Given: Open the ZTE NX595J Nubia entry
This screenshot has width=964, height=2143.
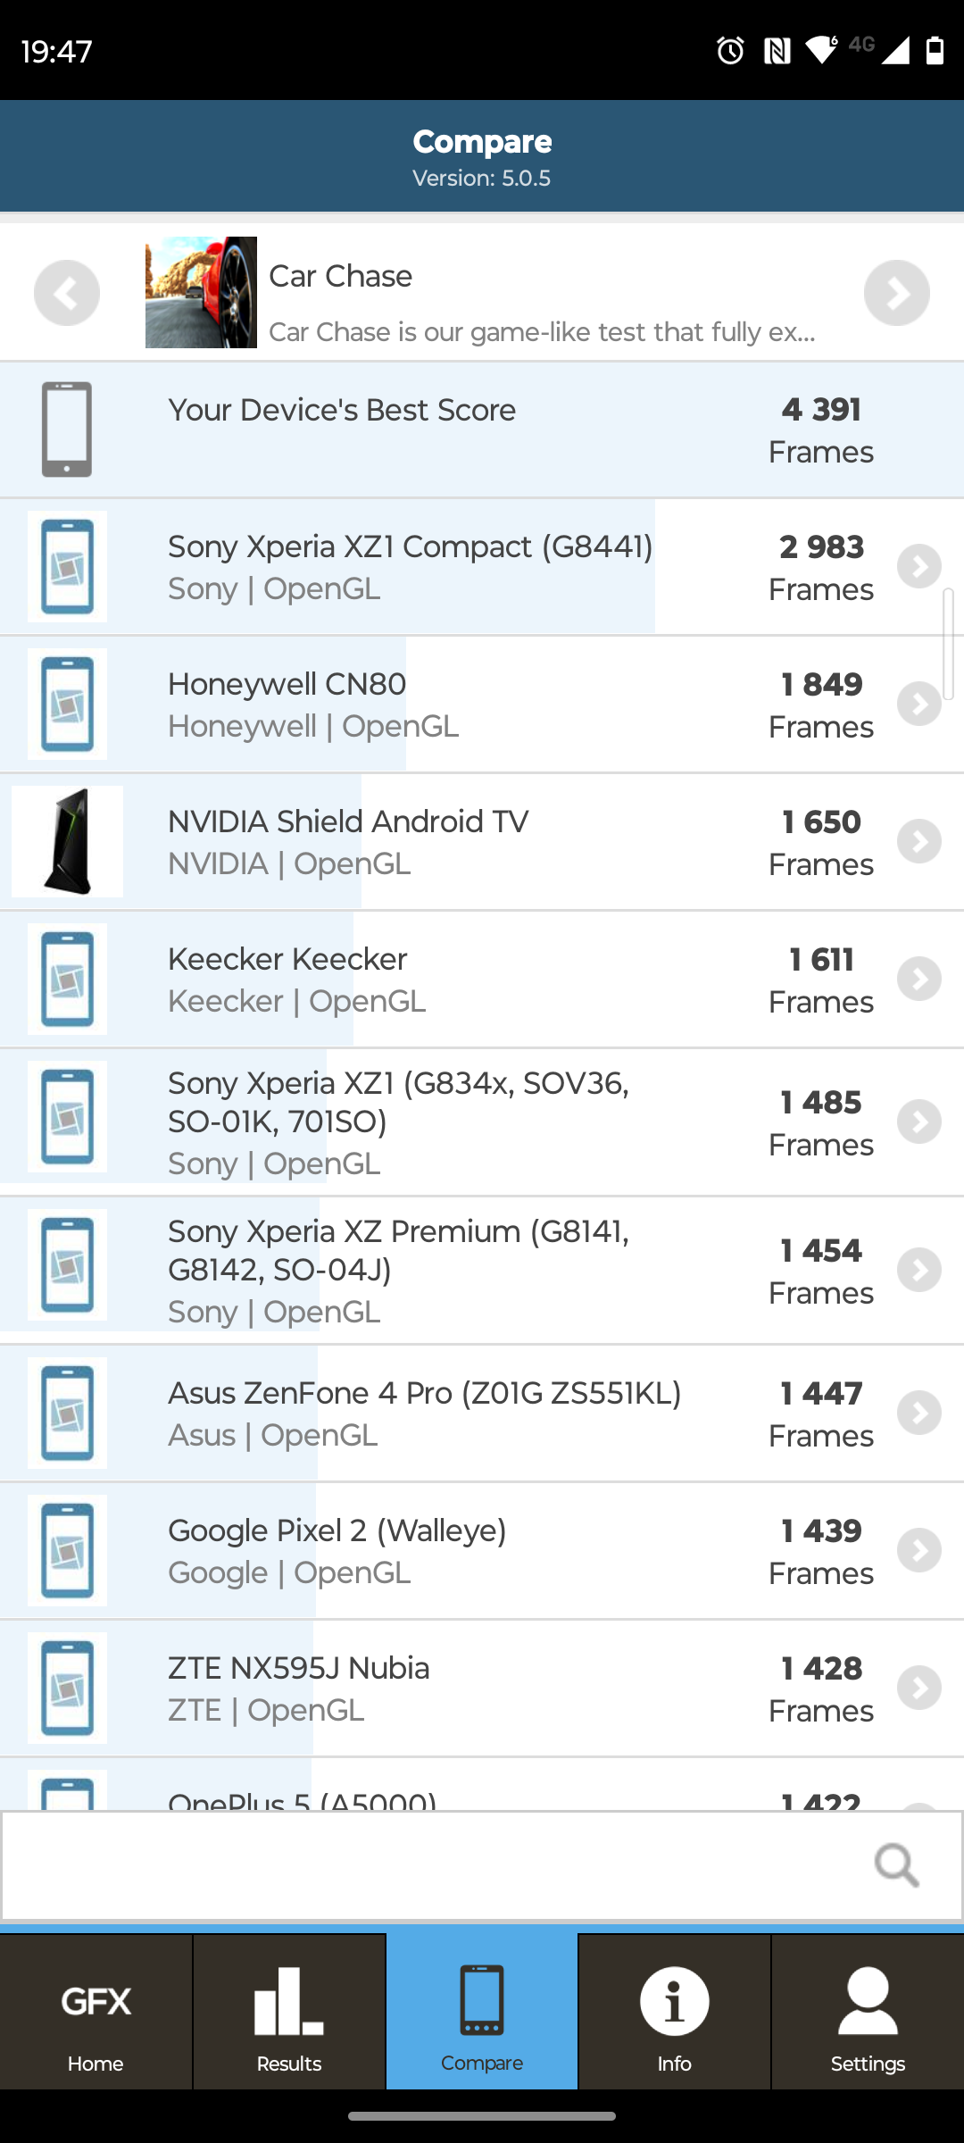Looking at the screenshot, I should (x=446, y=1689).
